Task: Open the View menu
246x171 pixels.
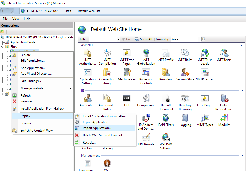Action: tap(16, 19)
